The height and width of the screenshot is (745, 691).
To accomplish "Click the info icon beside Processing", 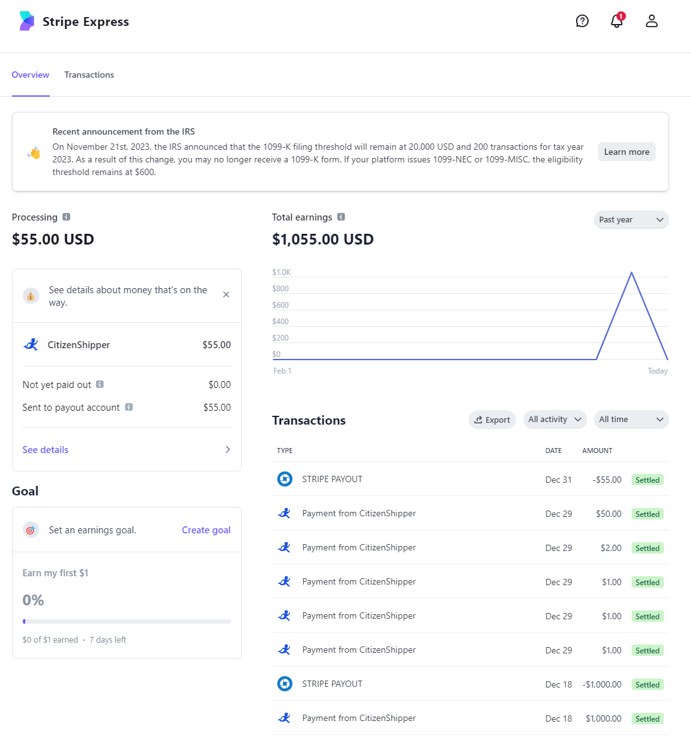I will pos(66,217).
